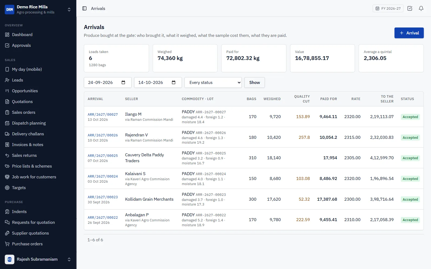Viewport: 431px width, 269px height.
Task: Click the Sales orders clipboard icon
Action: (x=7, y=112)
